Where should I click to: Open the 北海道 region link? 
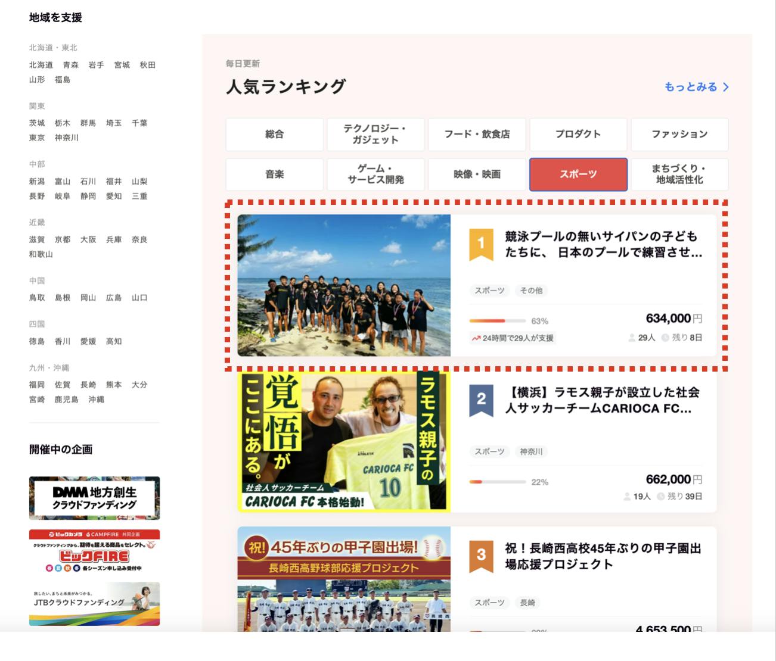pyautogui.click(x=41, y=65)
